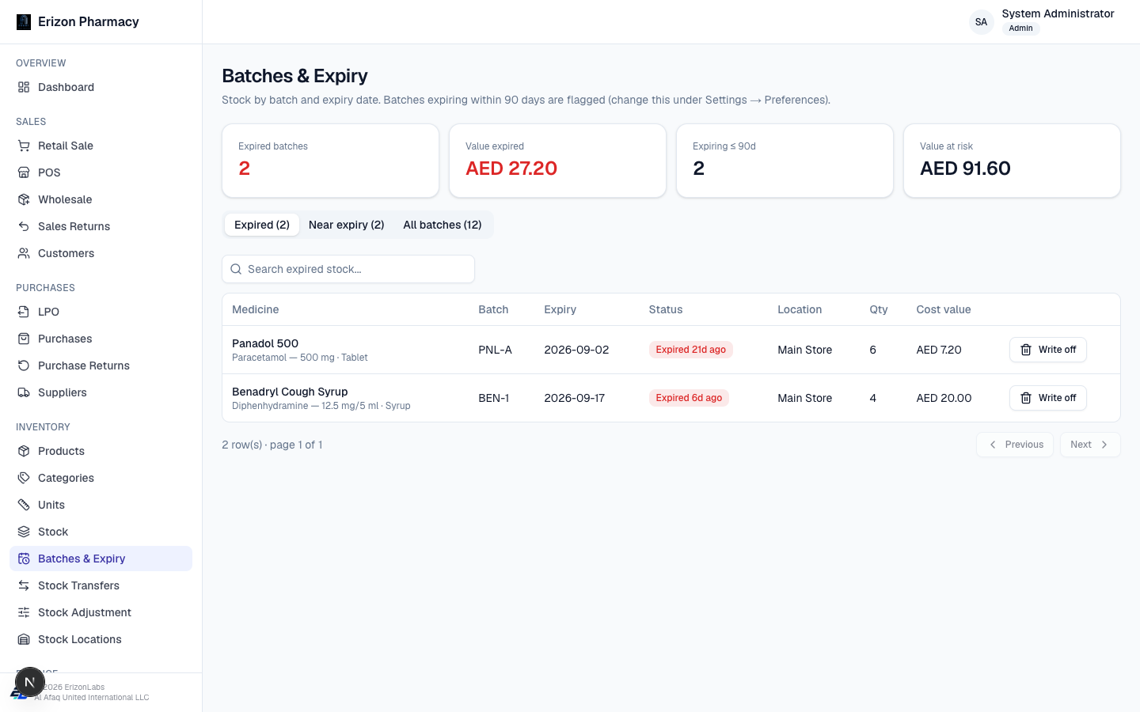
Task: Switch to the All batches (12) tab
Action: click(443, 225)
